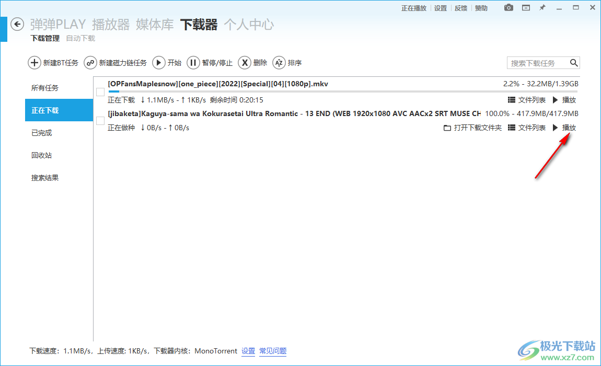This screenshot has width=601, height=366.
Task: Click the 正在做种 status text
Action: point(121,128)
